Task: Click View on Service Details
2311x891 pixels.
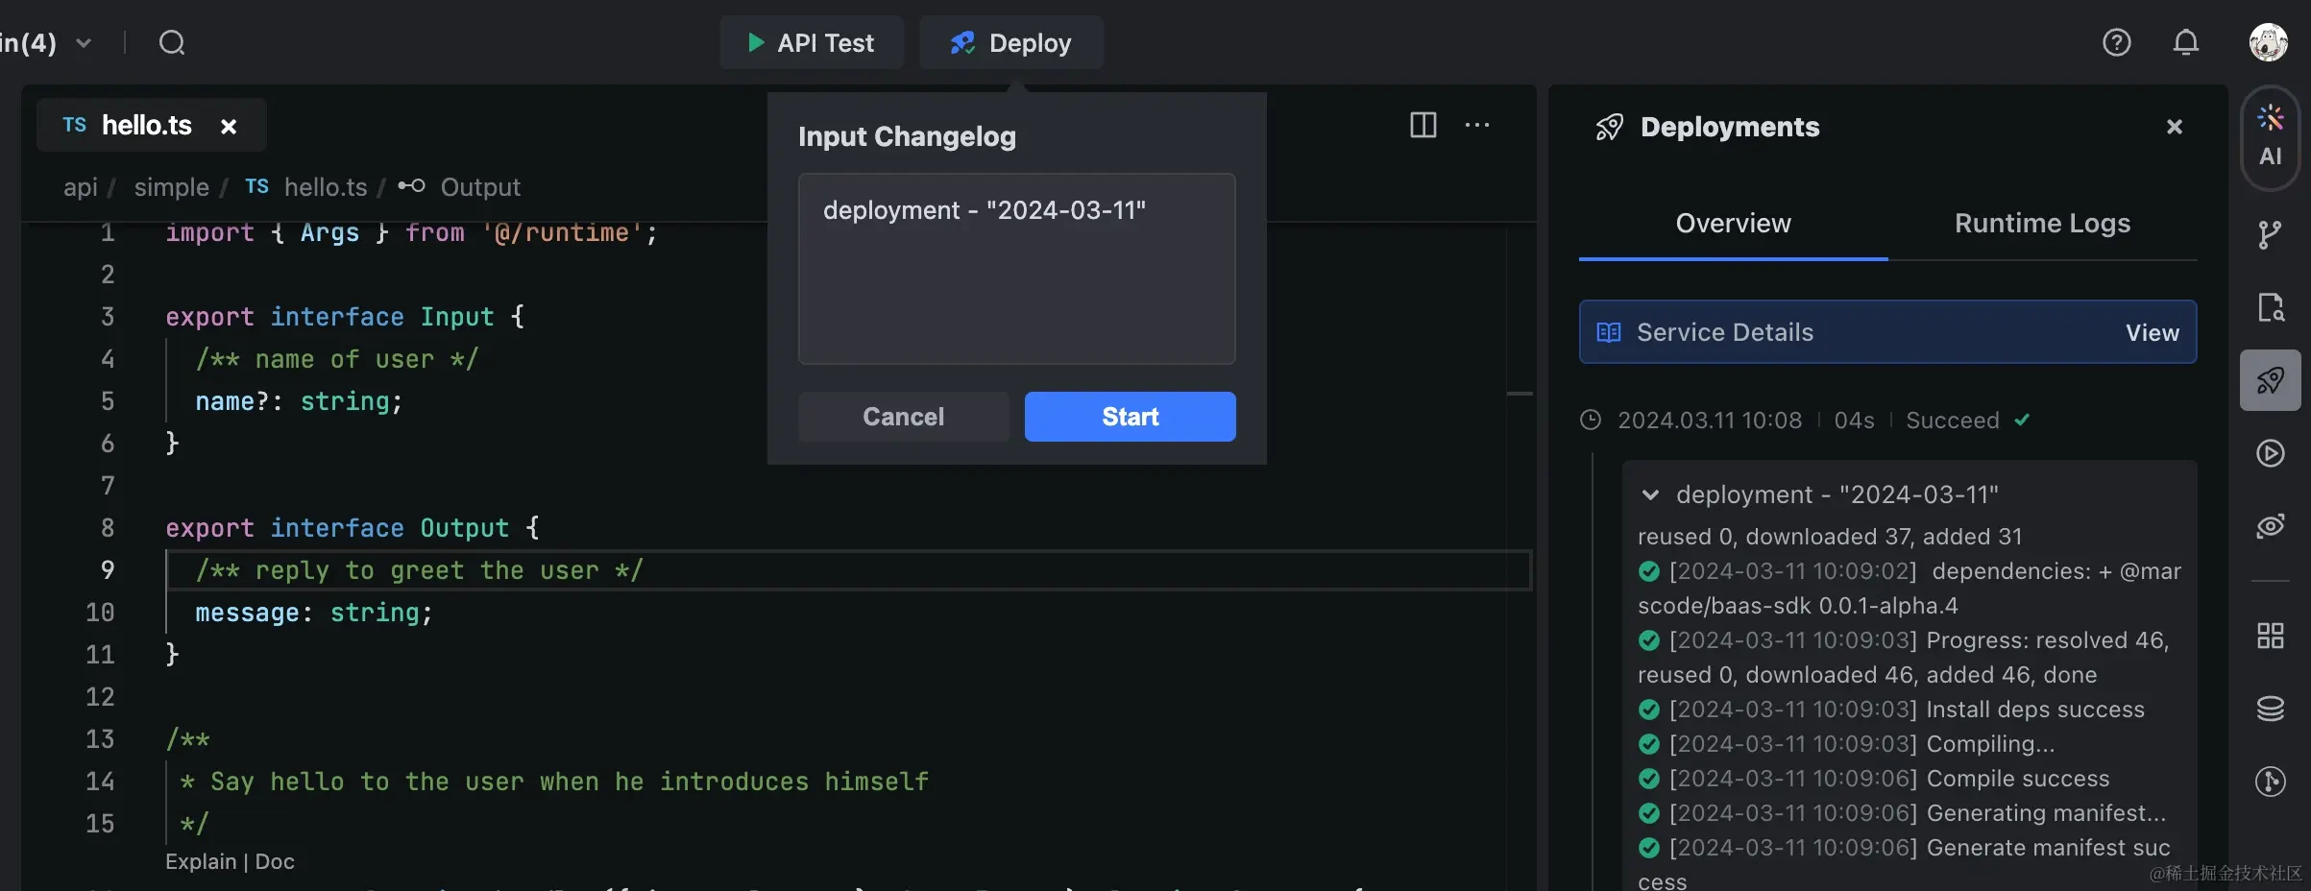Action: coord(2153,332)
